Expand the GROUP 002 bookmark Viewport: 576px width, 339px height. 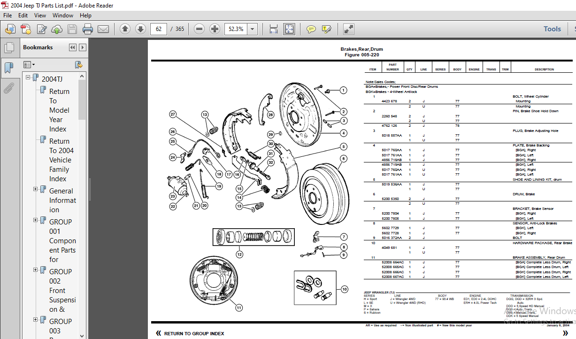point(36,270)
